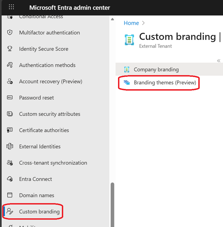
Task: Select the Company branding menu item
Action: pos(156,70)
